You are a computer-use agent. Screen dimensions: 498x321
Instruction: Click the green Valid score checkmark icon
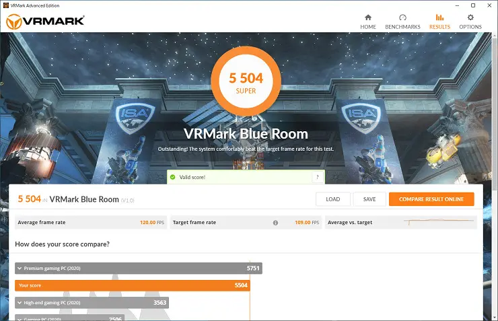173,177
